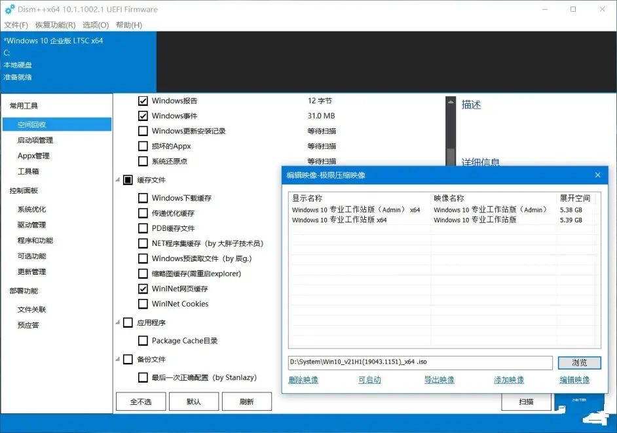Viewport: 617px width, 433px height.
Task: Open 更新管理 in the sidebar
Action: point(31,271)
